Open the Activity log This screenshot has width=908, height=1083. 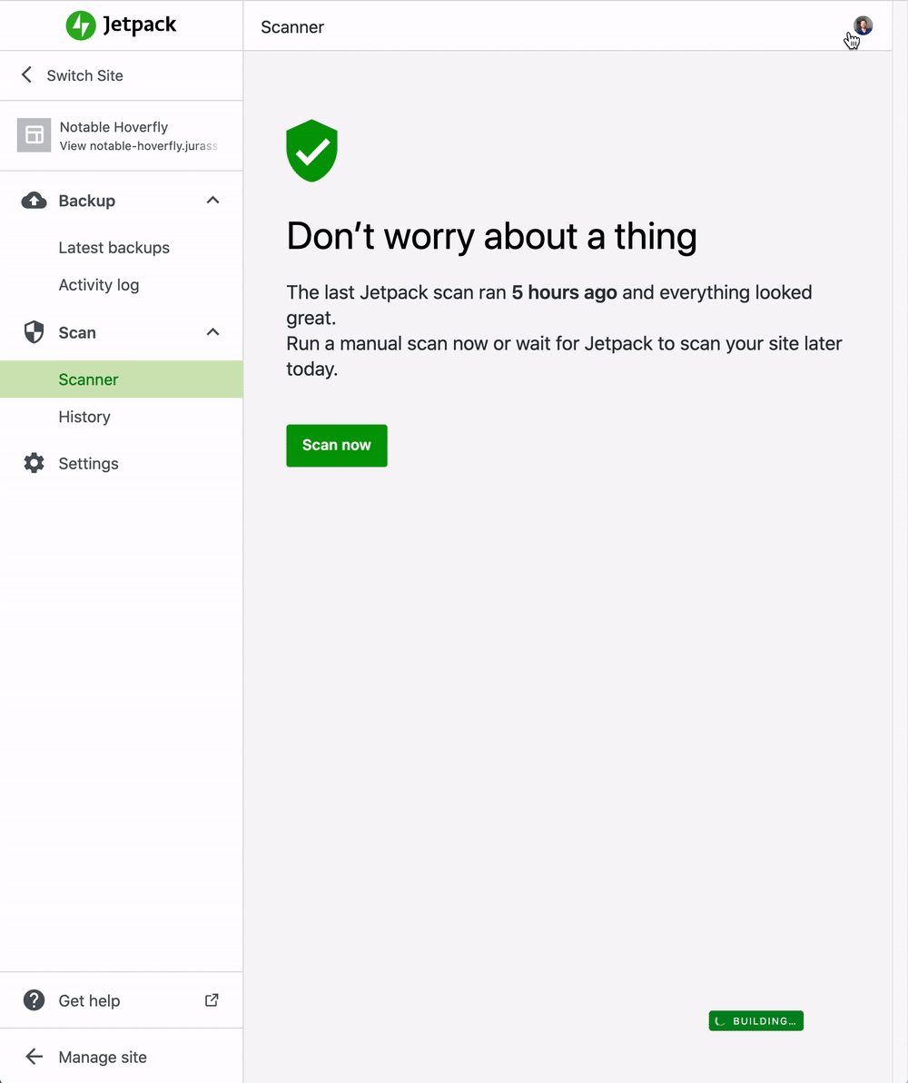(x=99, y=284)
